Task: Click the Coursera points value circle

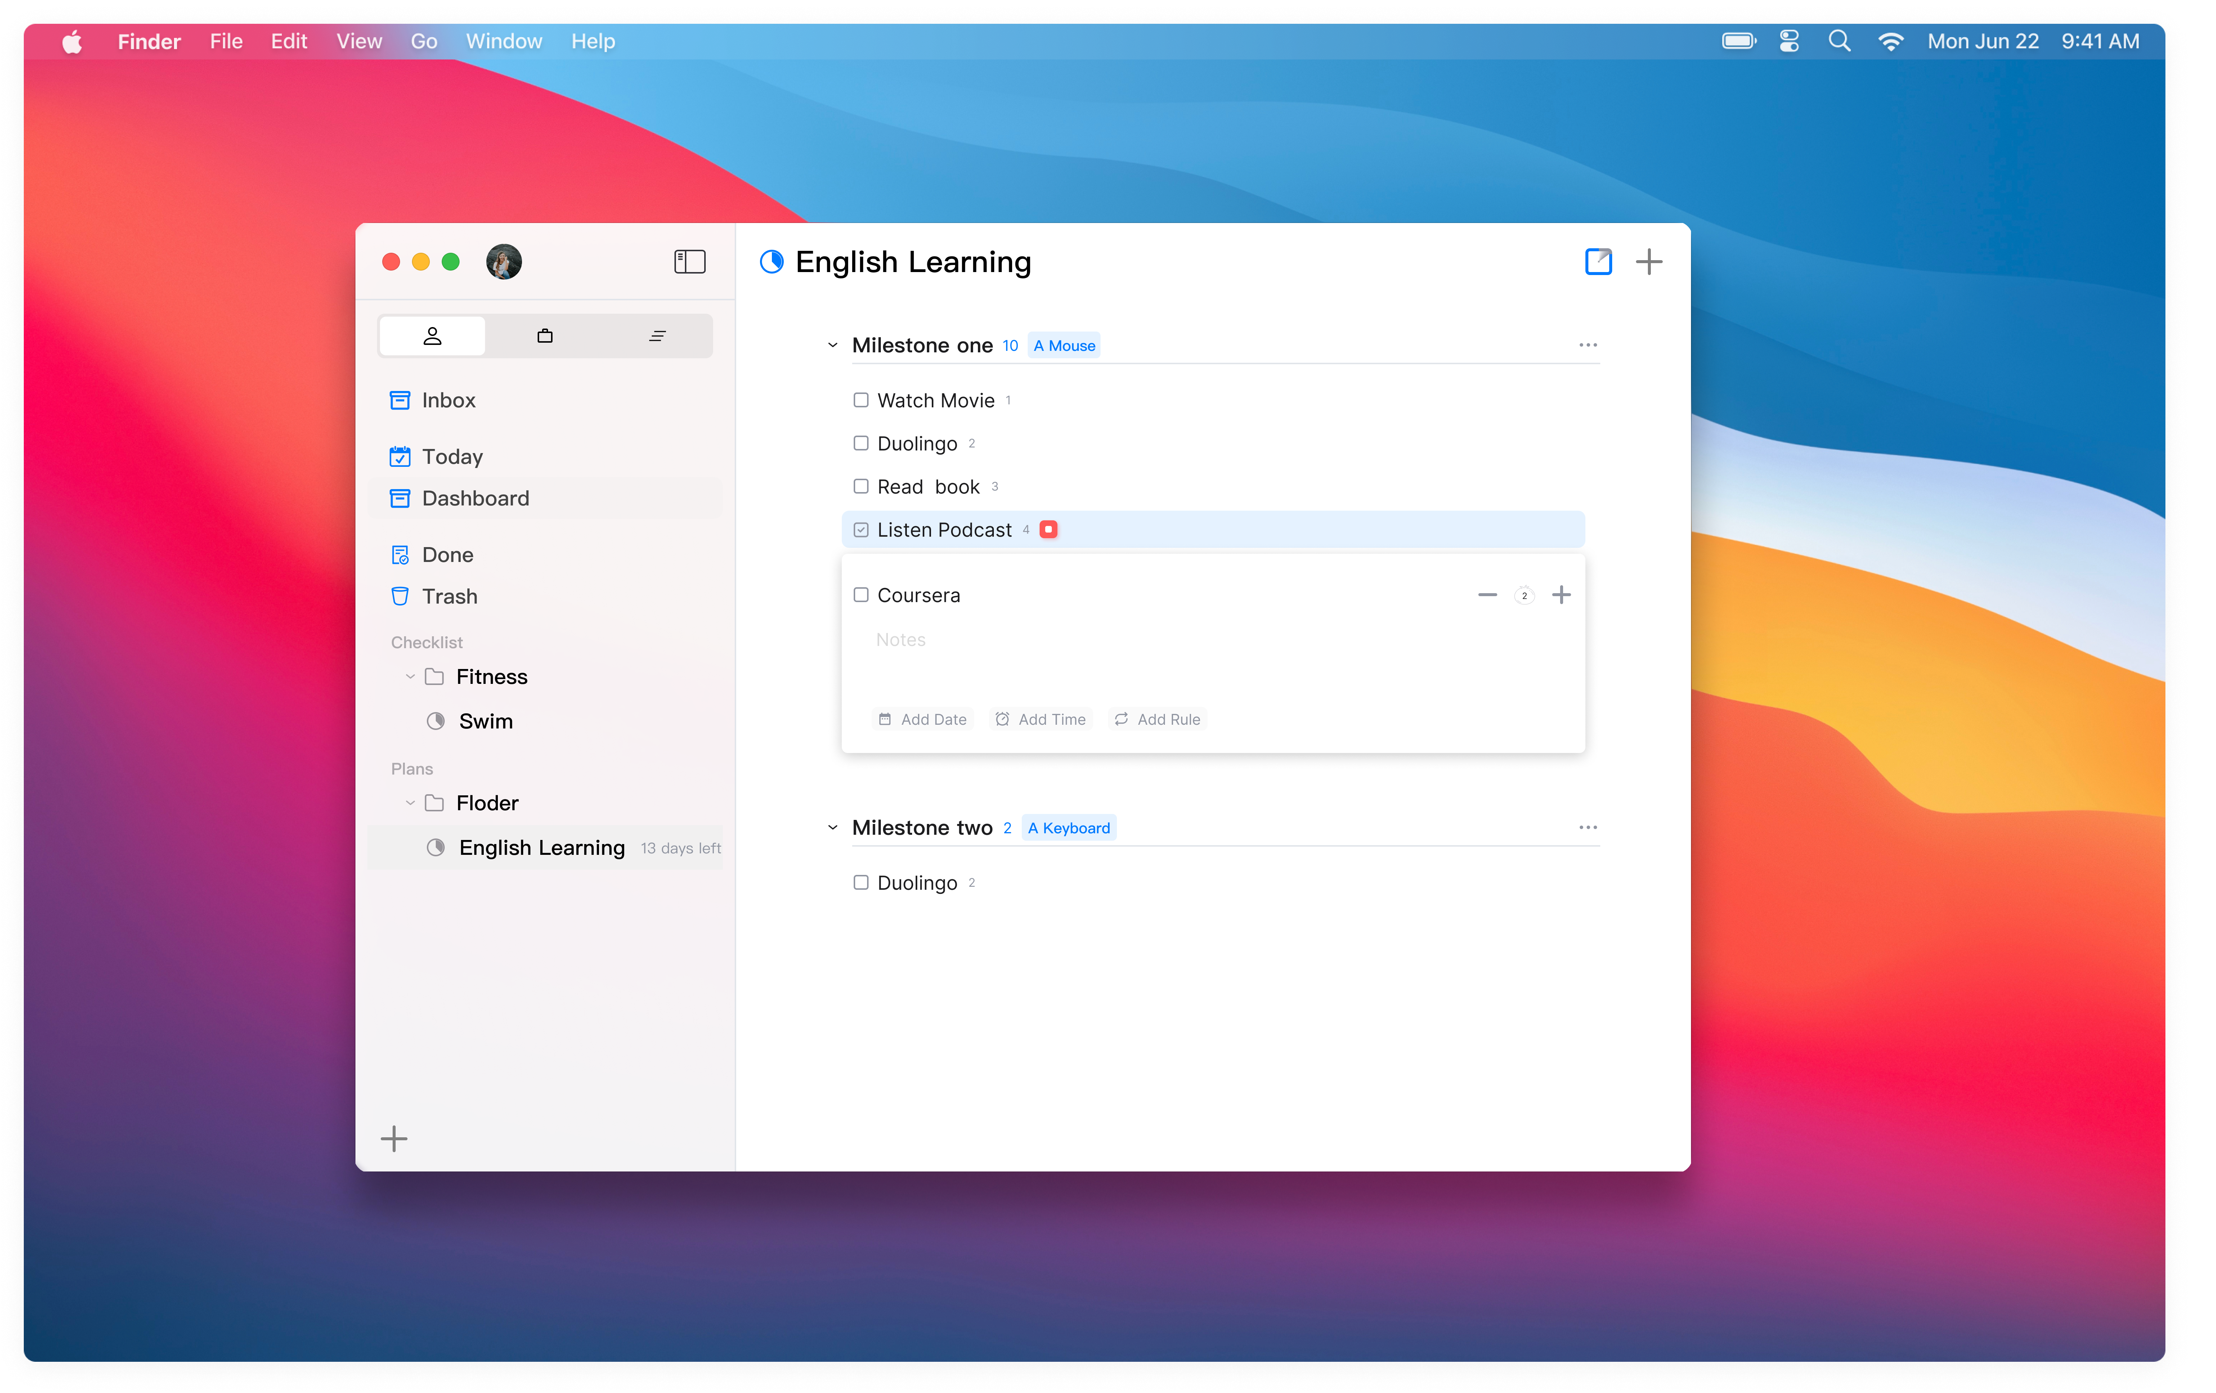Action: [x=1525, y=595]
